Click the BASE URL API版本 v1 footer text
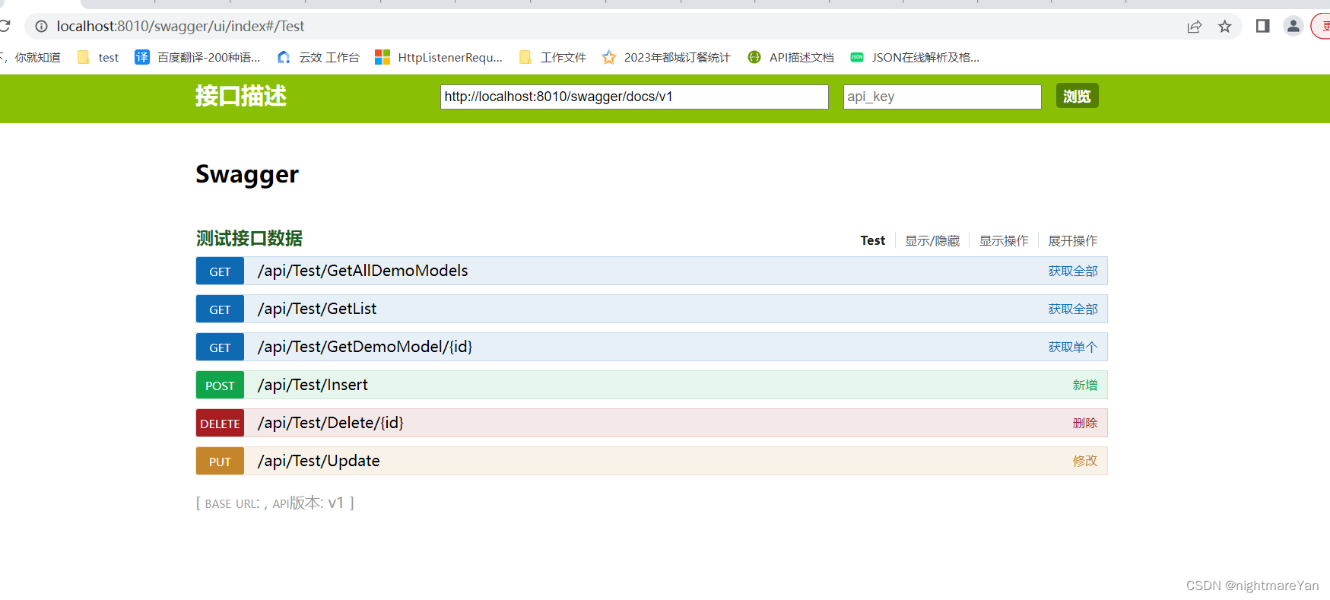The width and height of the screenshot is (1330, 600). point(275,503)
